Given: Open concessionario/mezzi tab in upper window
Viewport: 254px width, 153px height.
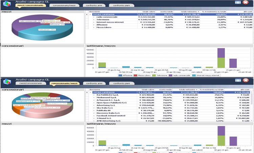Looking at the screenshot, I should click(x=59, y=6).
